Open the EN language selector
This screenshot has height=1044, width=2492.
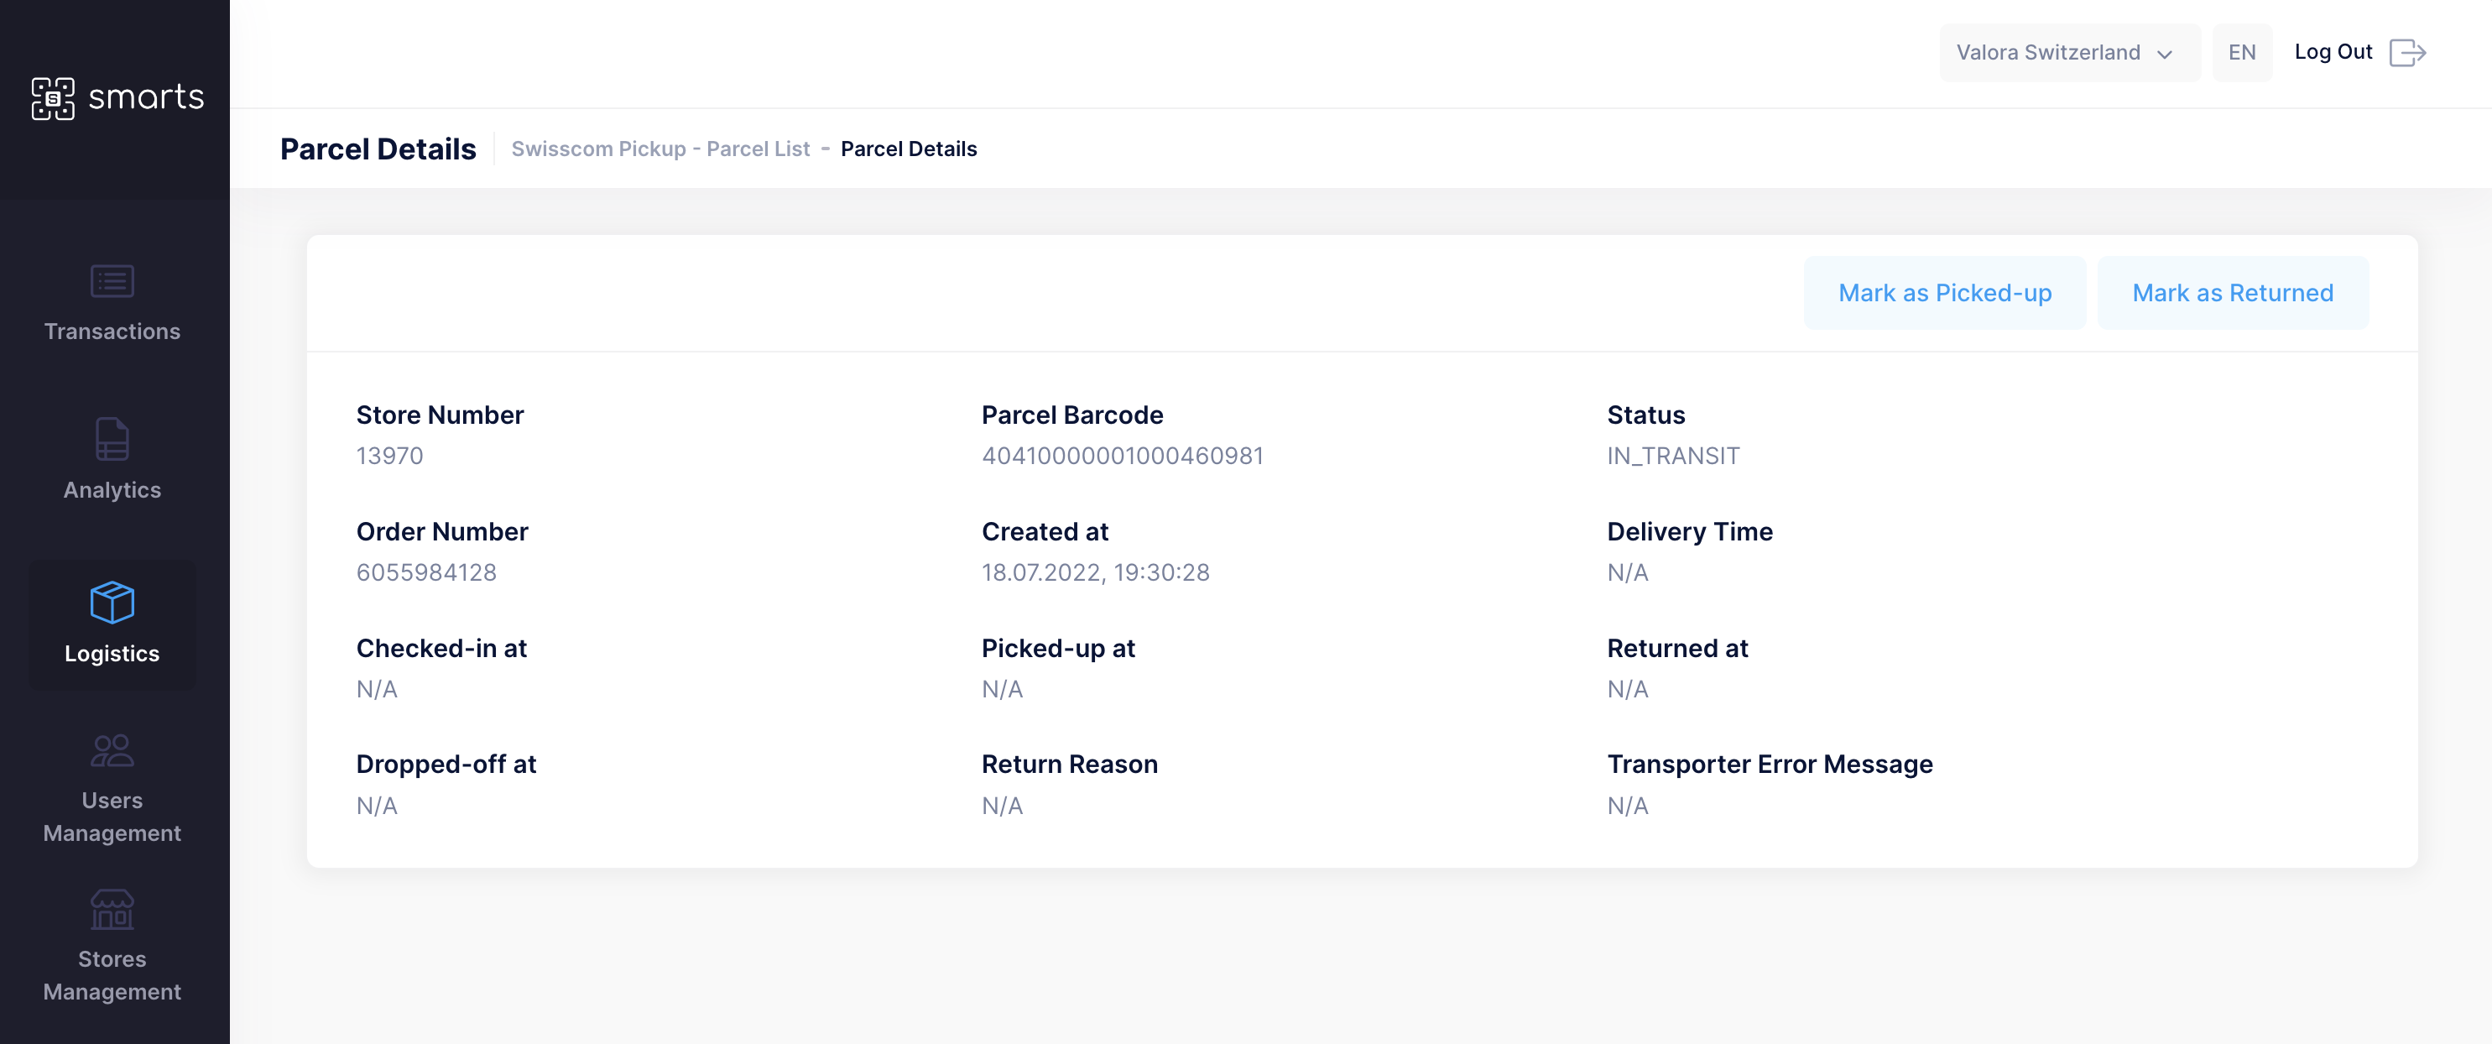pyautogui.click(x=2241, y=52)
